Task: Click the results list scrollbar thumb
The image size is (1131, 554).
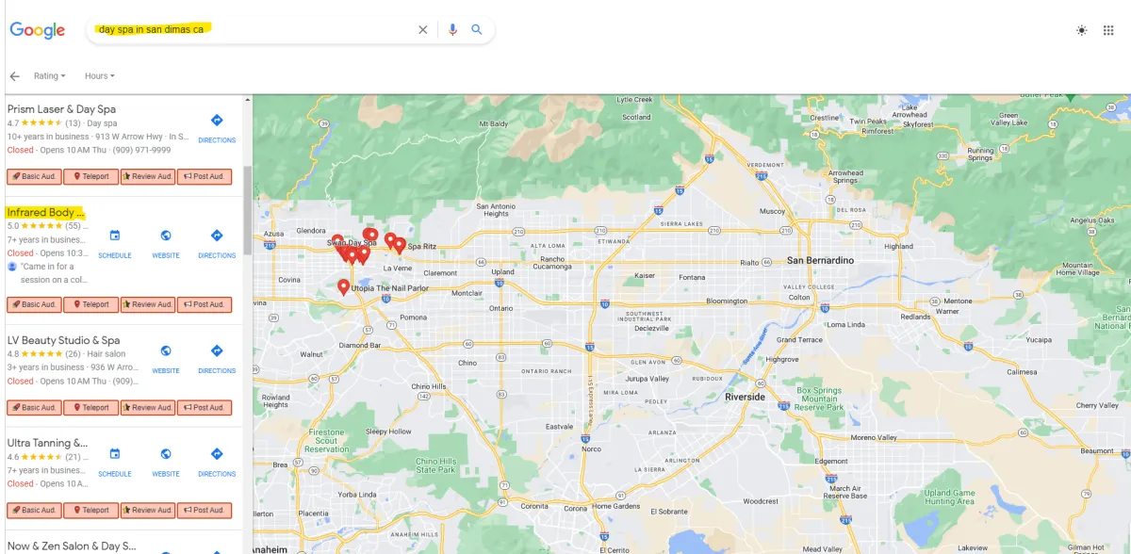Action: pyautogui.click(x=246, y=210)
